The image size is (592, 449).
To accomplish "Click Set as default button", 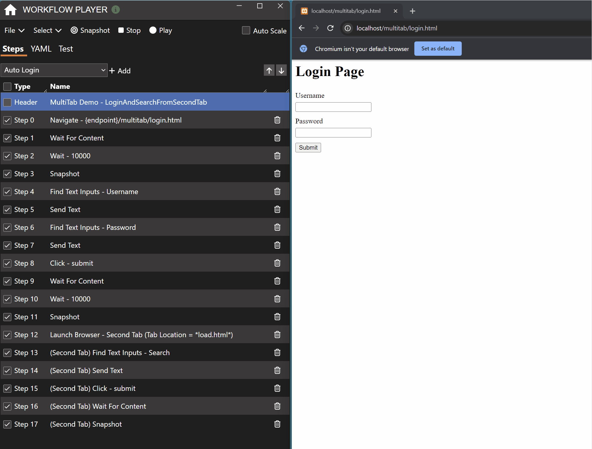I will coord(438,49).
